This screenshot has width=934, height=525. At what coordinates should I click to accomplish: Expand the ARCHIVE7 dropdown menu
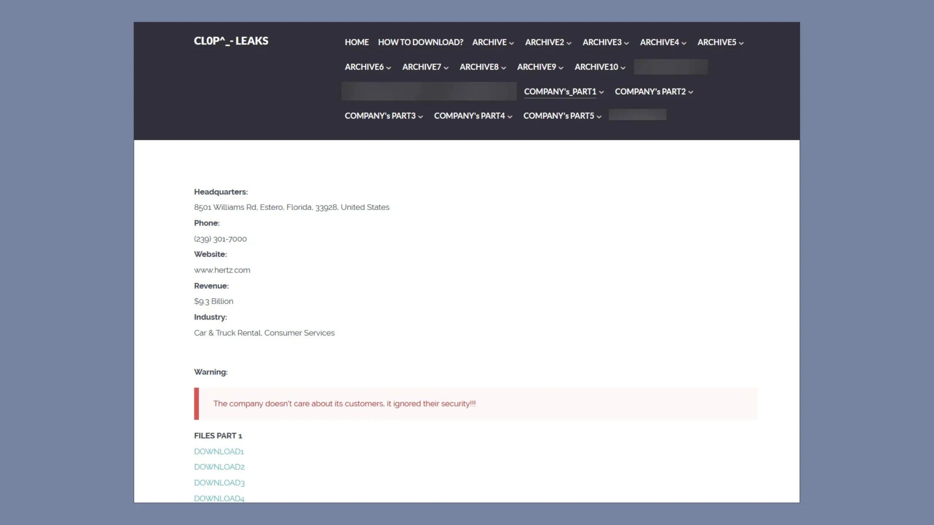tap(425, 67)
